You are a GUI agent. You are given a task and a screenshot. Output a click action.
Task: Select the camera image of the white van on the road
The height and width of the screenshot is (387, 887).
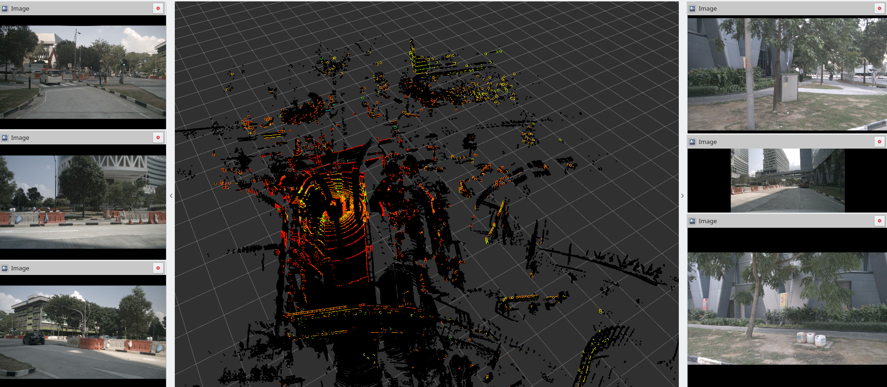tap(83, 72)
